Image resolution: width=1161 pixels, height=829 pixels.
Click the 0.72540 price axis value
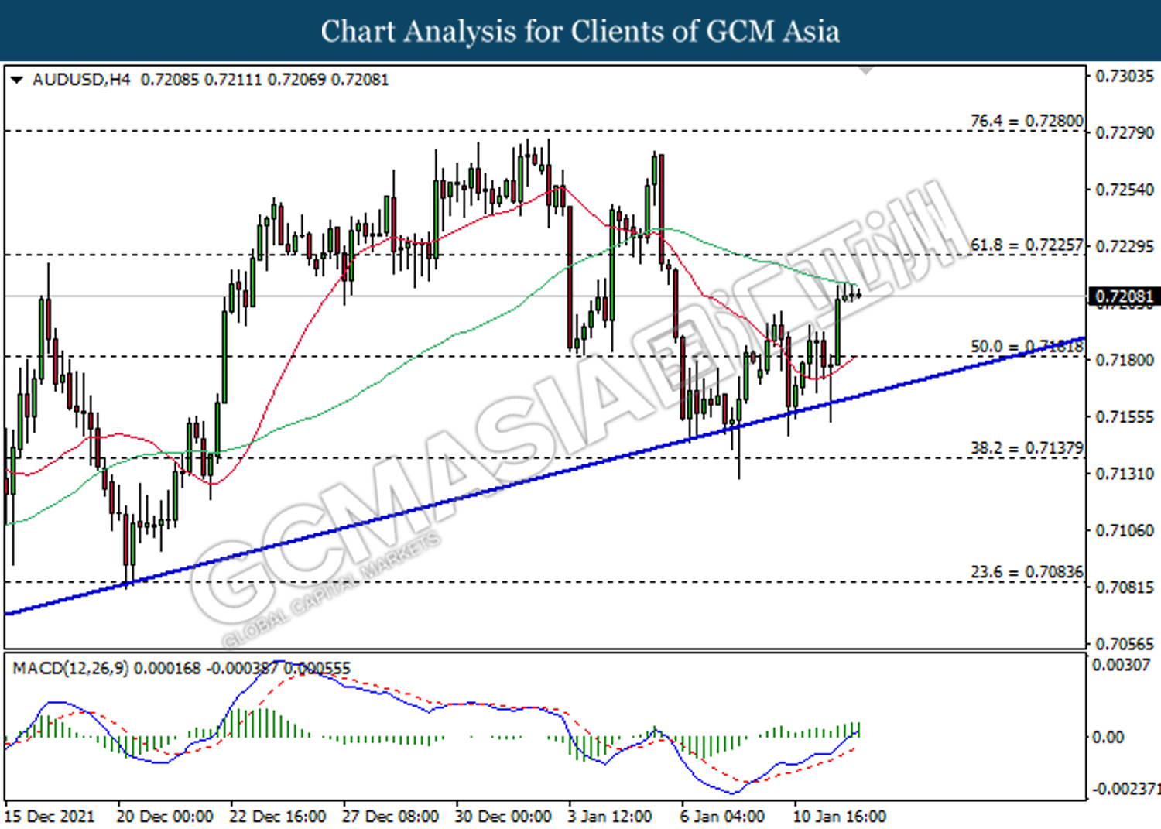(x=1125, y=190)
